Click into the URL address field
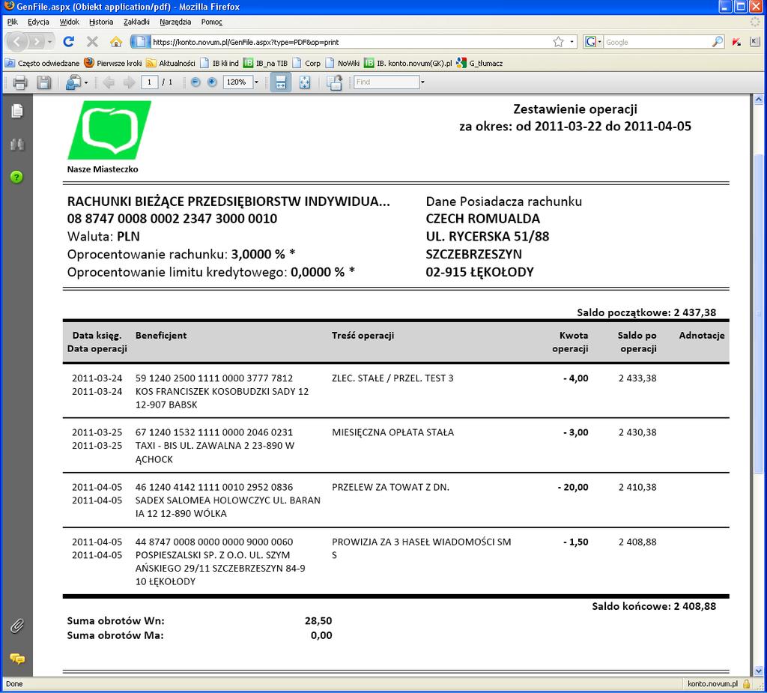The height and width of the screenshot is (693, 767). coord(350,42)
